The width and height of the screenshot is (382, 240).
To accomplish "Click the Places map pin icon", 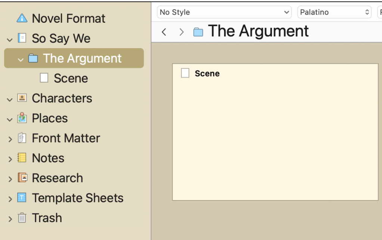I will pyautogui.click(x=22, y=118).
